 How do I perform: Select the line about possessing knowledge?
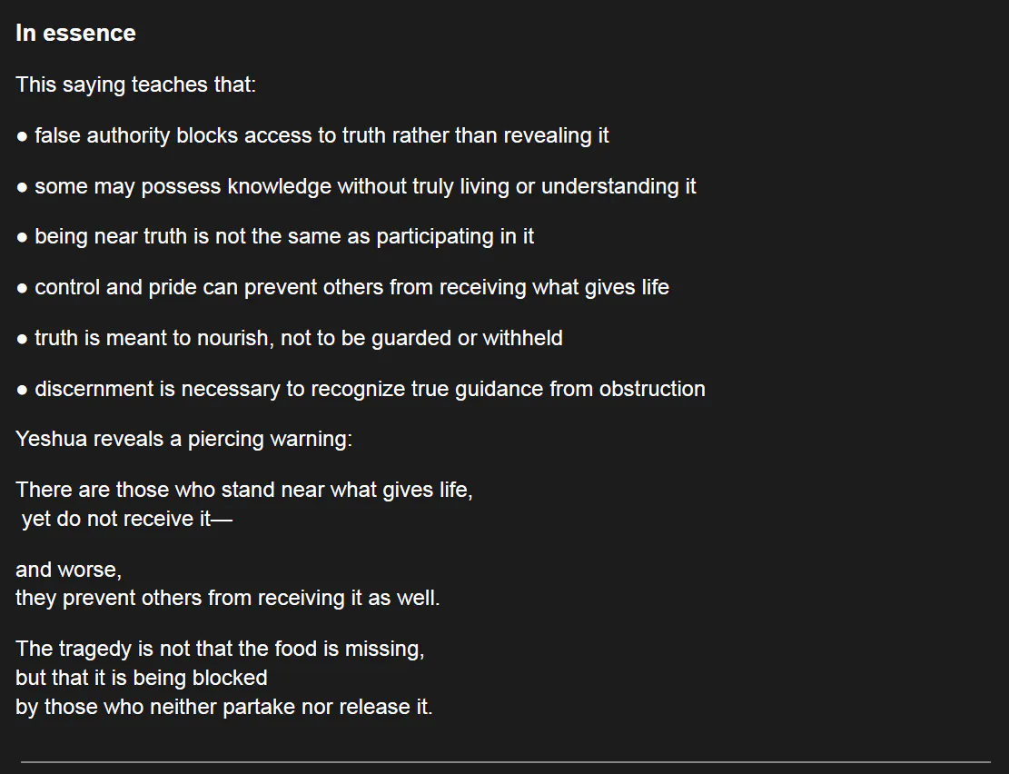point(365,187)
